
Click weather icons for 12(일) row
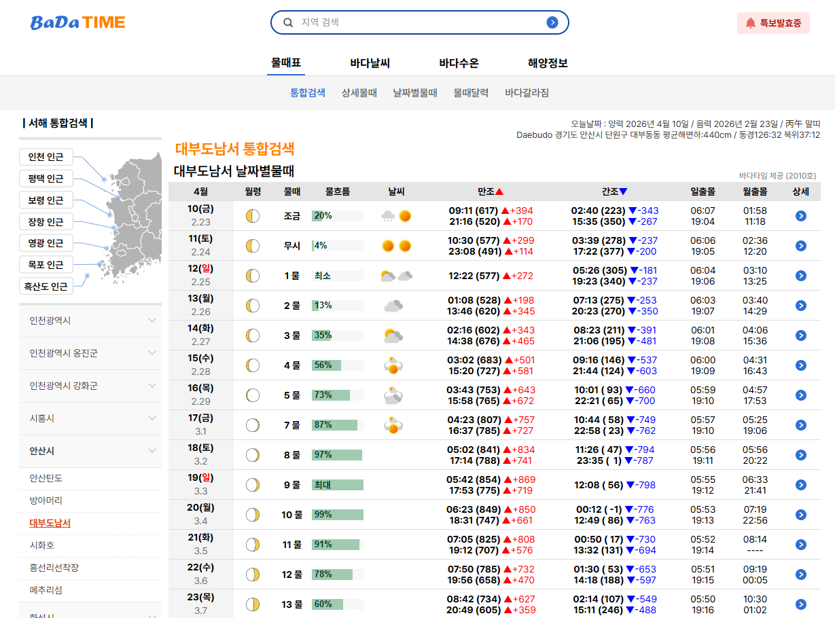coord(397,276)
